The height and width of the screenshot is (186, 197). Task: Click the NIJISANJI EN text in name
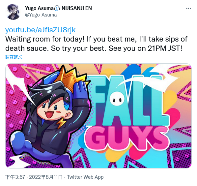(x=77, y=8)
